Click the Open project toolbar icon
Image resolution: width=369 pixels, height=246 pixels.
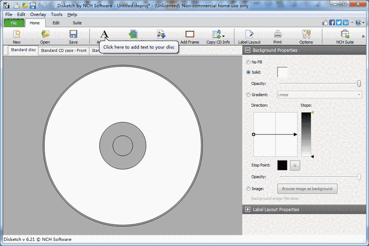[45, 36]
